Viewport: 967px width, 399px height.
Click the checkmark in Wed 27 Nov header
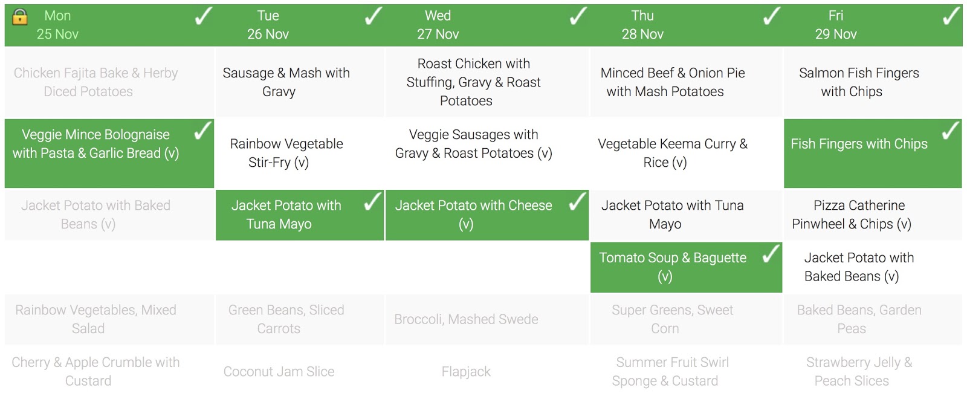coord(578,16)
